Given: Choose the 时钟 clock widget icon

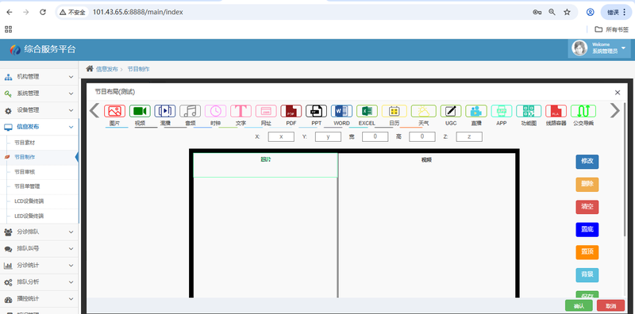Looking at the screenshot, I should pos(215,111).
